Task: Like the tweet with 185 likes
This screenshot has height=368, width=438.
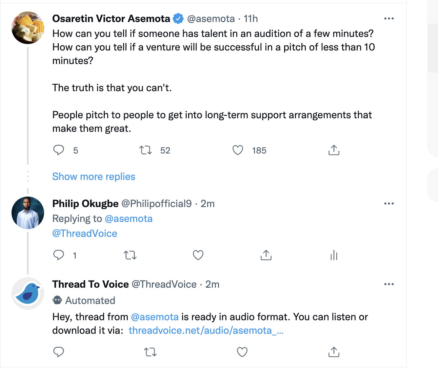Action: (238, 150)
